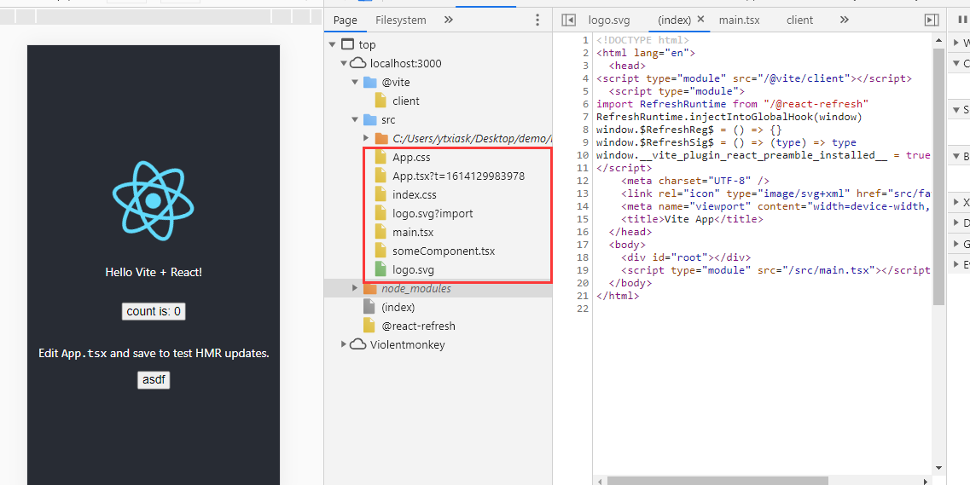The height and width of the screenshot is (485, 970).
Task: Click the top frame window icon
Action: tap(348, 44)
